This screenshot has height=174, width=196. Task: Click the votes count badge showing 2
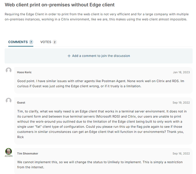[x=55, y=42]
